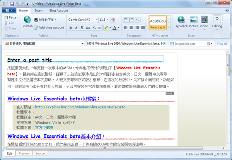Open the categories dropdown
This screenshot has height=160, width=232.
coord(82,44)
